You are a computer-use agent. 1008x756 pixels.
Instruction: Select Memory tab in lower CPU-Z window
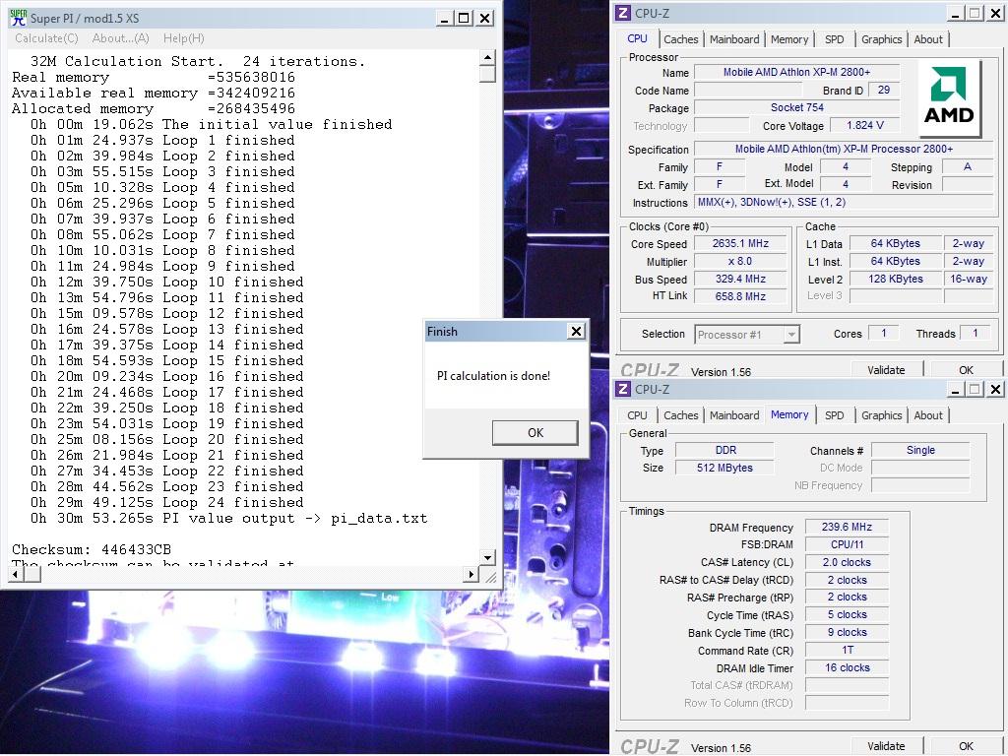(789, 414)
